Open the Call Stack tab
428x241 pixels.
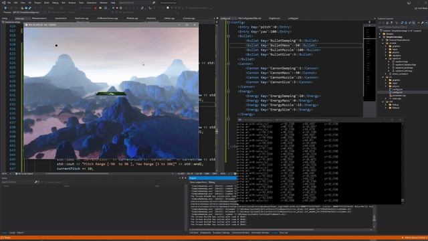click(x=194, y=233)
